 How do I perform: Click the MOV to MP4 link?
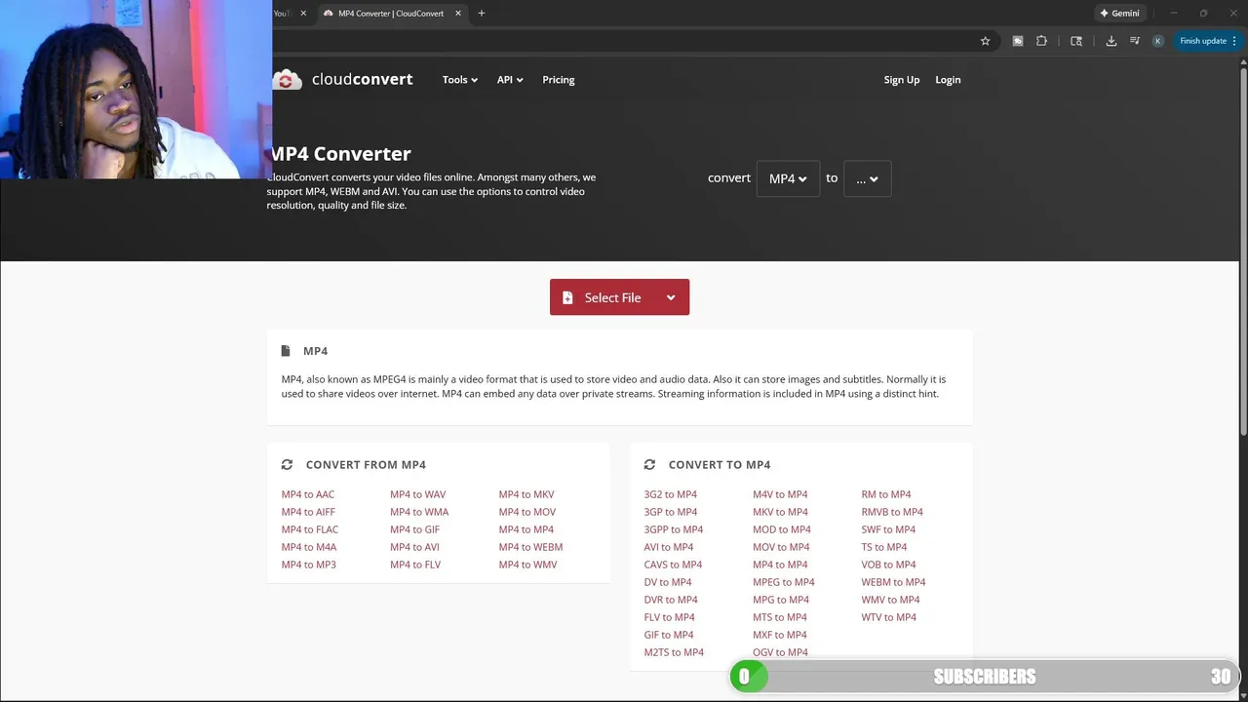pos(781,547)
